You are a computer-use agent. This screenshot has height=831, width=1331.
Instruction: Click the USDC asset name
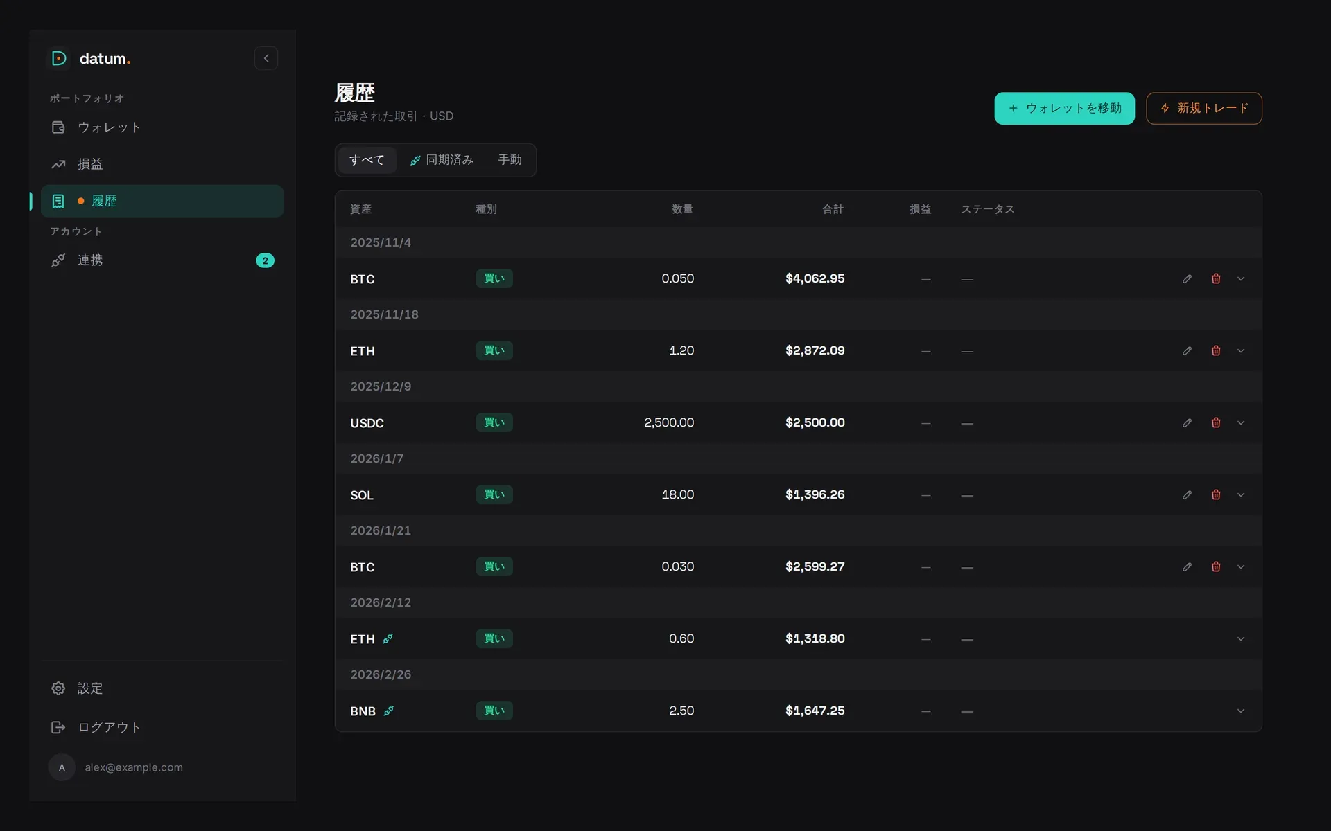click(367, 423)
